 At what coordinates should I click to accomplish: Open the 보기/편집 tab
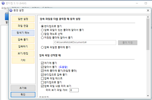point(23,54)
